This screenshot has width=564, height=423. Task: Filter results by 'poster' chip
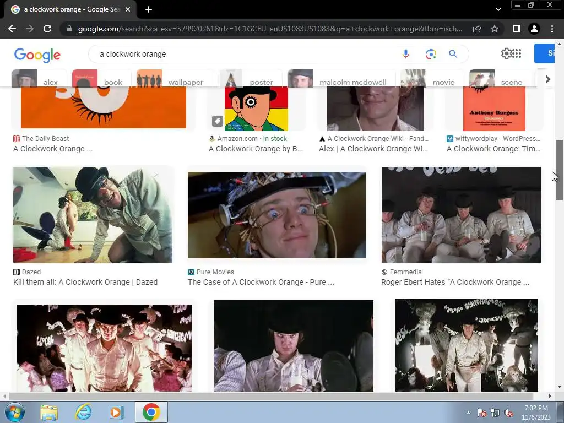pos(251,78)
